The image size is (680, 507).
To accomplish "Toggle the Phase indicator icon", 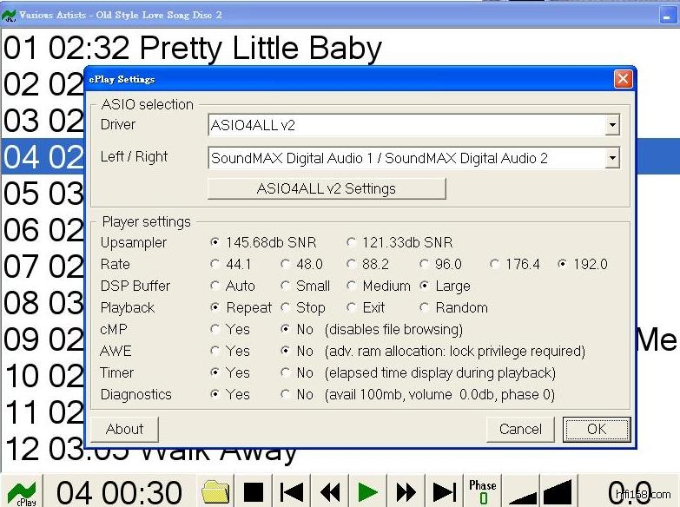I will click(483, 491).
